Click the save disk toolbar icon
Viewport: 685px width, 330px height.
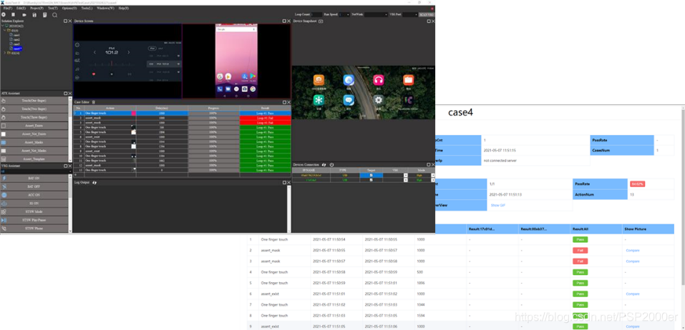(34, 15)
